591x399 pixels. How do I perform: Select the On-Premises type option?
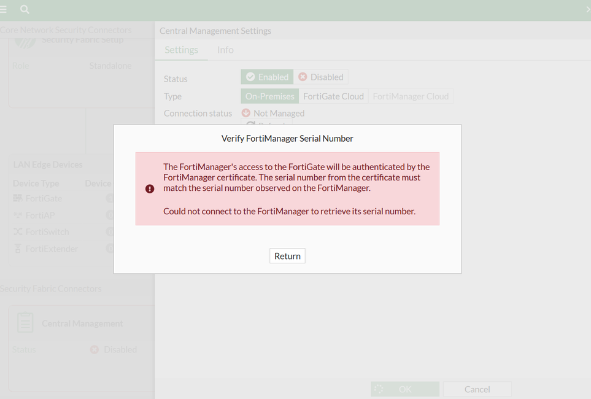point(270,96)
